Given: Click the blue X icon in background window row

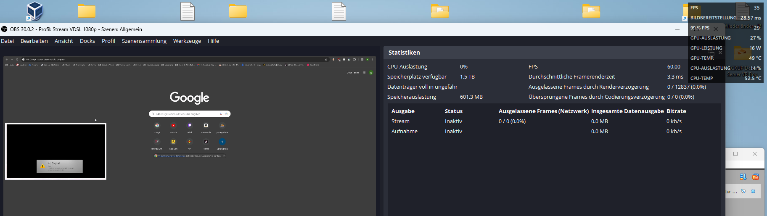Looking at the screenshot, I should [753, 191].
